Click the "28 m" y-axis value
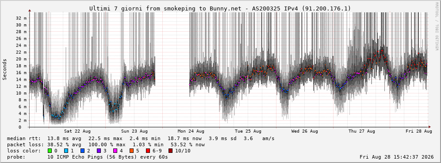The image size is (441, 163). coord(21,32)
